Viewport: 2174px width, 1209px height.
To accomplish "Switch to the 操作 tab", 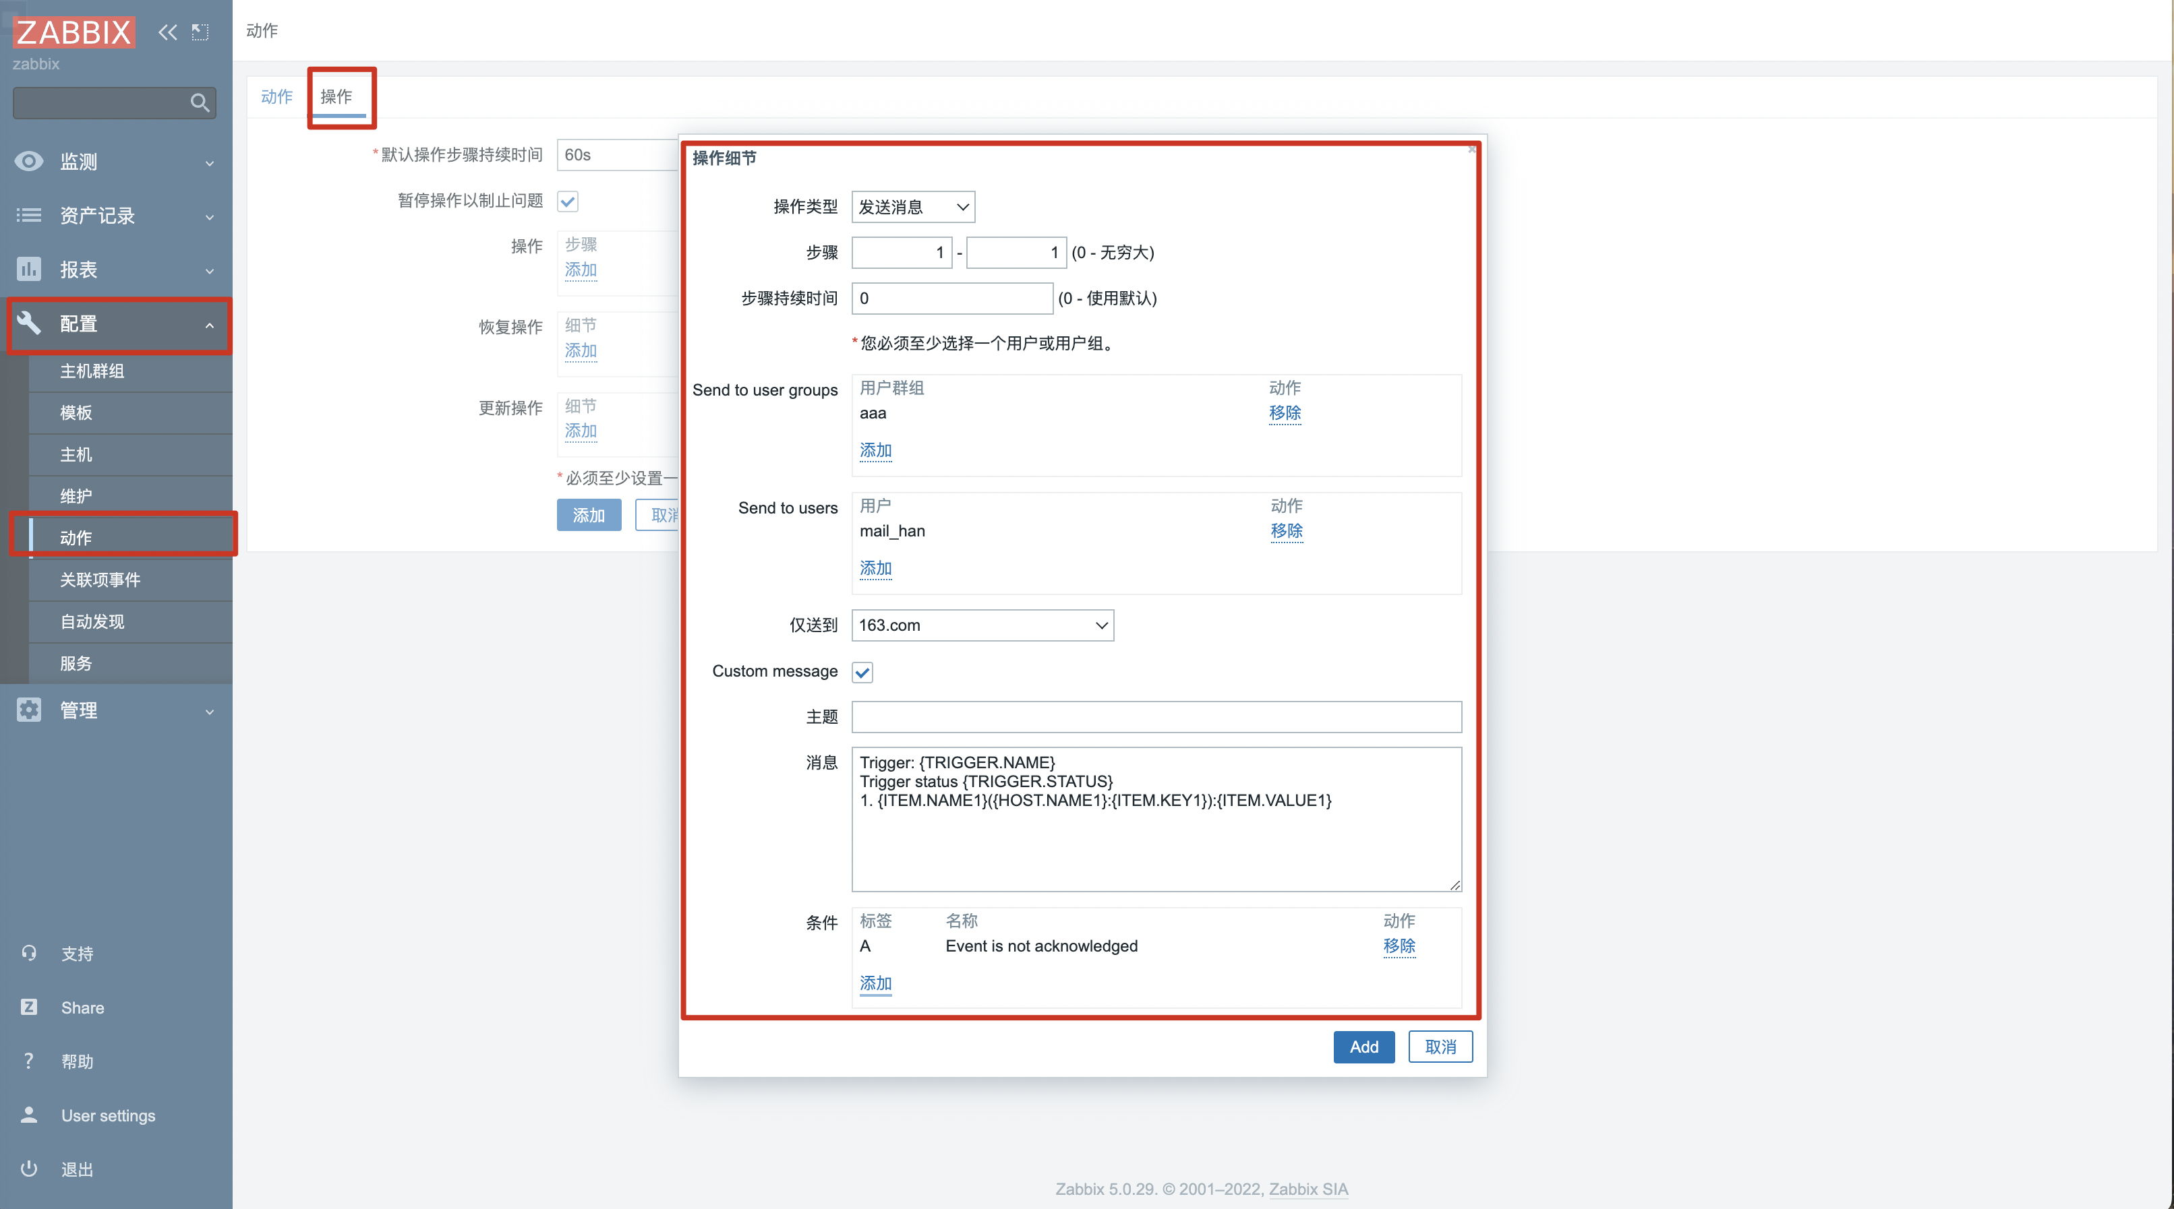I will point(336,96).
